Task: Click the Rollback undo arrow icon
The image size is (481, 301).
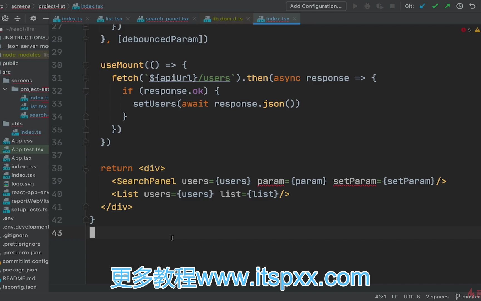Action: 472,6
